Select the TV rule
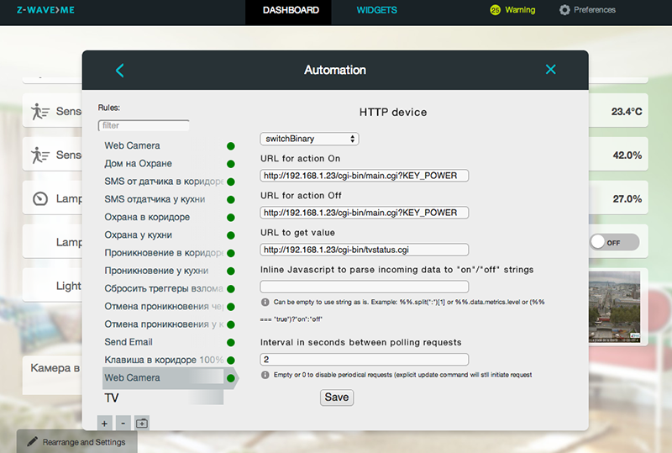 click(x=163, y=398)
